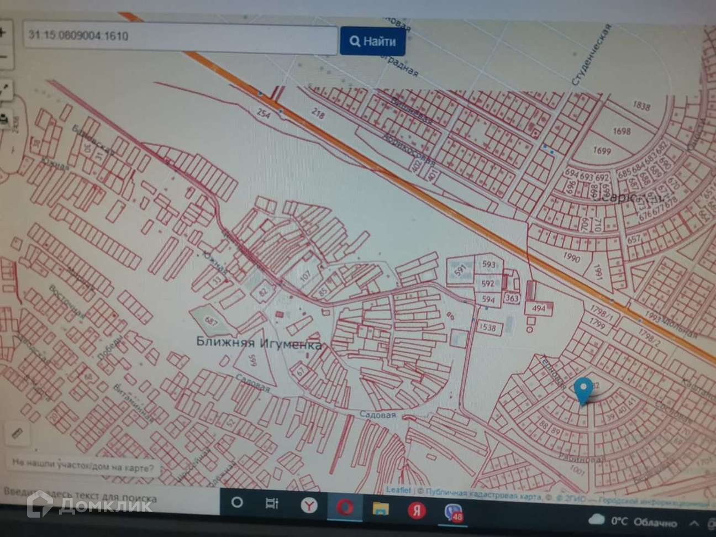Select parcel number 1699 on the map
The width and height of the screenshot is (716, 537).
pos(601,150)
